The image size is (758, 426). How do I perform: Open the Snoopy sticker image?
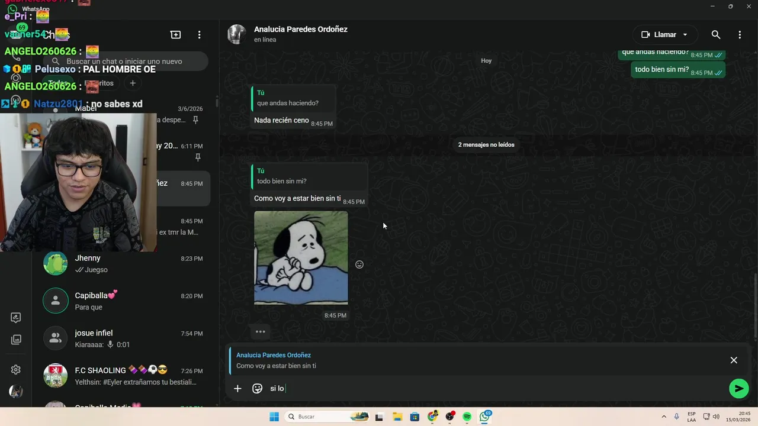coord(301,258)
